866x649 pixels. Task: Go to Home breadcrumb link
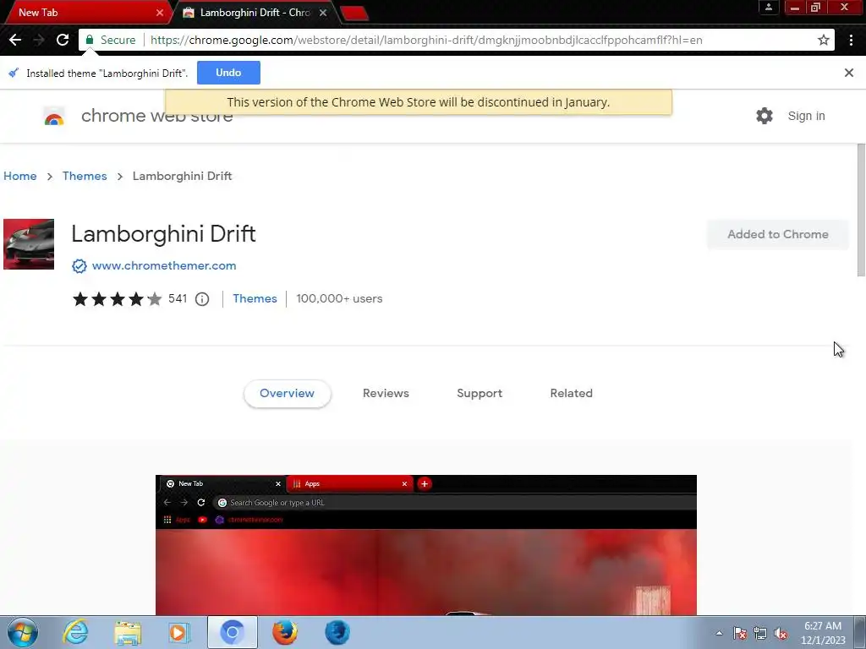(x=20, y=176)
